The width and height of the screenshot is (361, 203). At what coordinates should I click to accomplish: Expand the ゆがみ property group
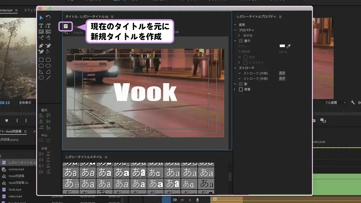point(239,35)
